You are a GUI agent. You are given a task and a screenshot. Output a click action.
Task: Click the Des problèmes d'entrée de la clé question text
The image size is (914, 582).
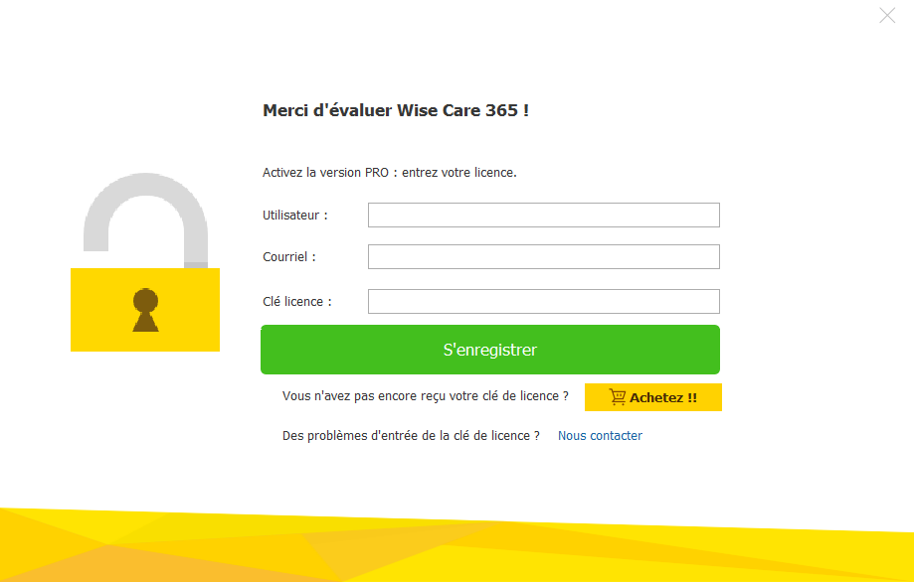point(411,436)
